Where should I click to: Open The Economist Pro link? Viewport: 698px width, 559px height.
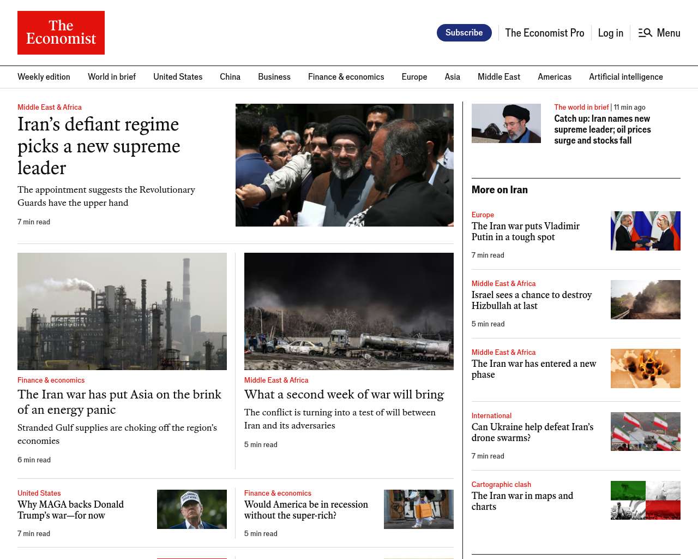pyautogui.click(x=544, y=33)
